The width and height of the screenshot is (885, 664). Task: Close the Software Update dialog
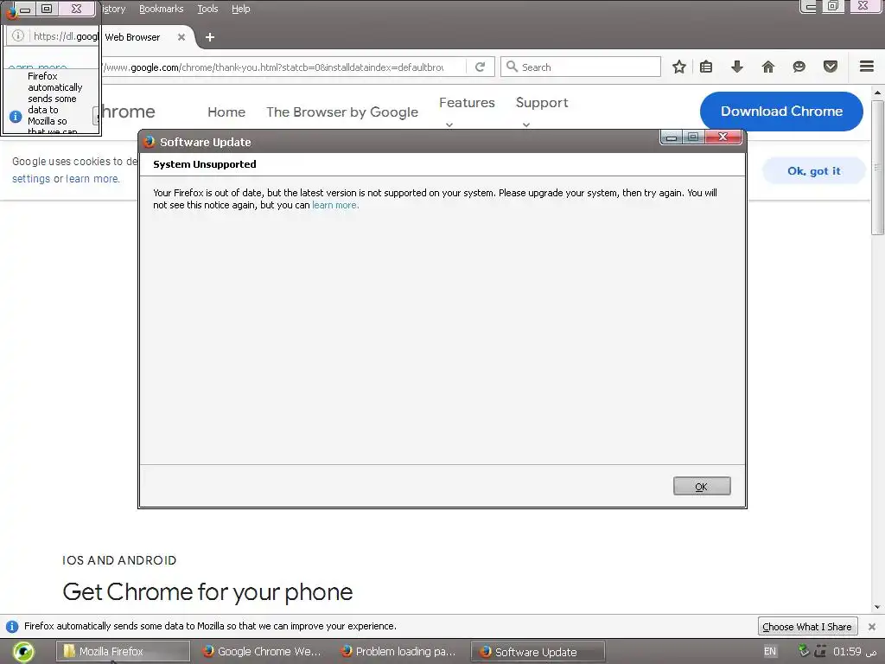tap(723, 137)
